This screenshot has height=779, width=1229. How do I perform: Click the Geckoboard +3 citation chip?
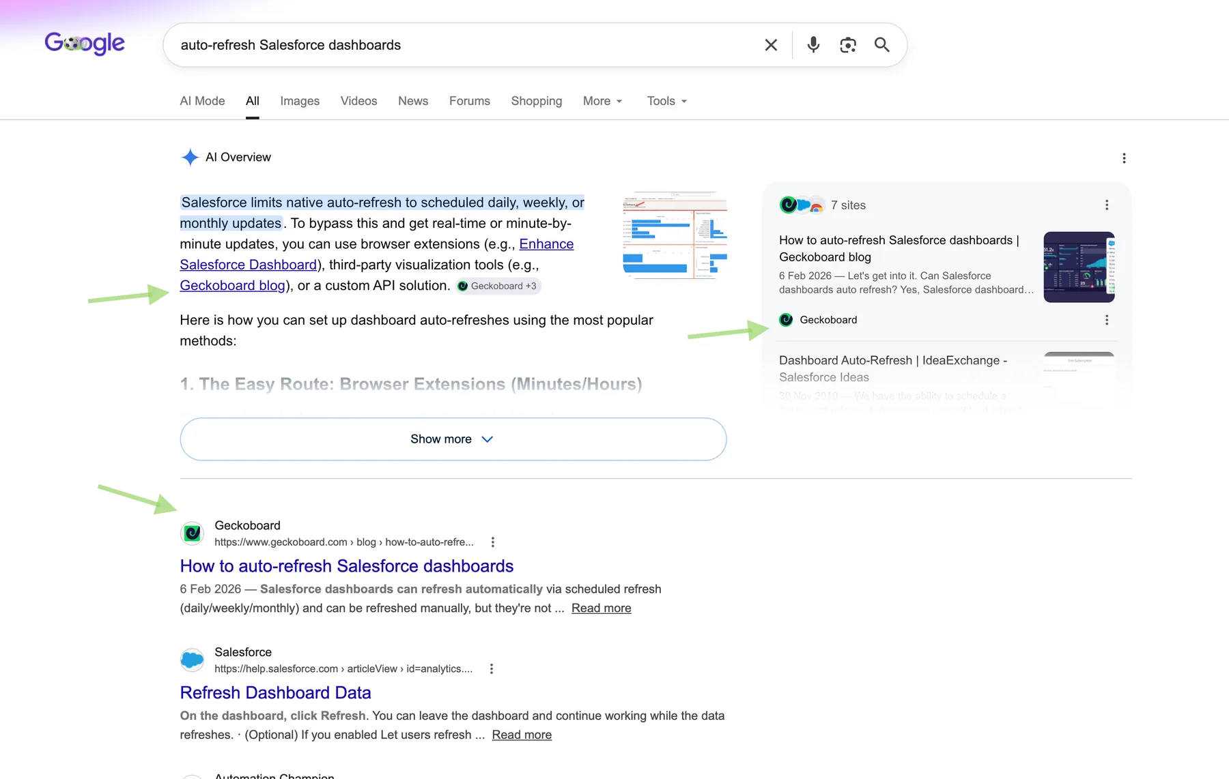[498, 286]
